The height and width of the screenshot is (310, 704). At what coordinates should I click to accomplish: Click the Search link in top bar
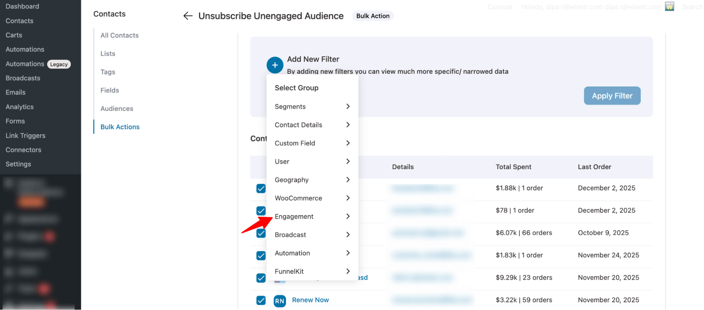coord(692,7)
